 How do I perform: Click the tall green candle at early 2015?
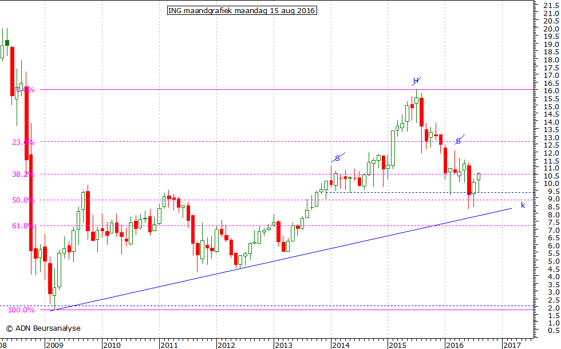point(393,148)
